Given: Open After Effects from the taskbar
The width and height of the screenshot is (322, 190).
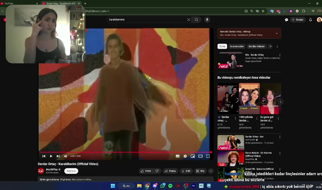Looking at the screenshot, I should click(x=193, y=186).
